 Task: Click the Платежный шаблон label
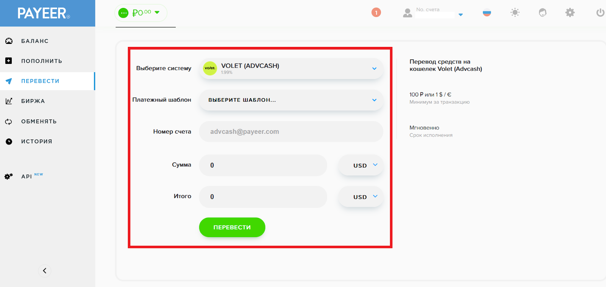162,100
